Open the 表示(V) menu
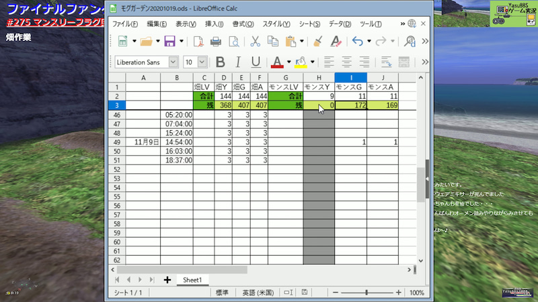 (186, 24)
